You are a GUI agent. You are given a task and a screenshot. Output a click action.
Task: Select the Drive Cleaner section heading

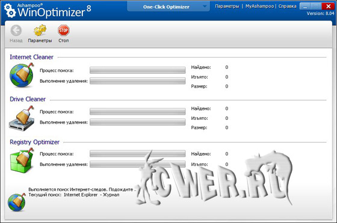28,99
